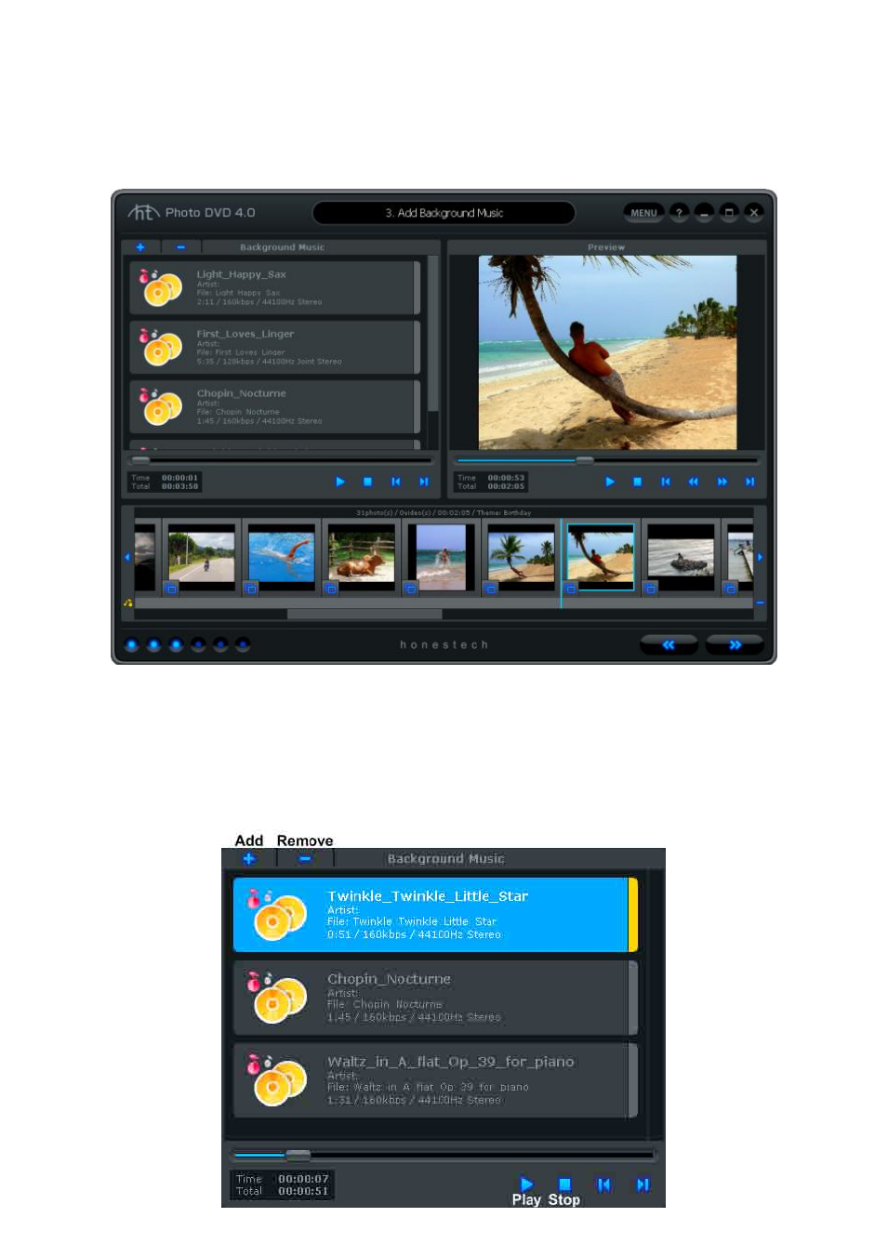Play the slideshow in the Preview panel
The width and height of the screenshot is (888, 1257).
click(x=610, y=482)
